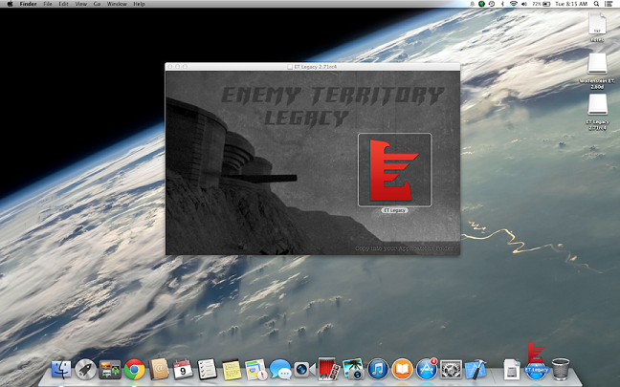Open the File menu
The width and height of the screenshot is (620, 387).
pyautogui.click(x=48, y=4)
